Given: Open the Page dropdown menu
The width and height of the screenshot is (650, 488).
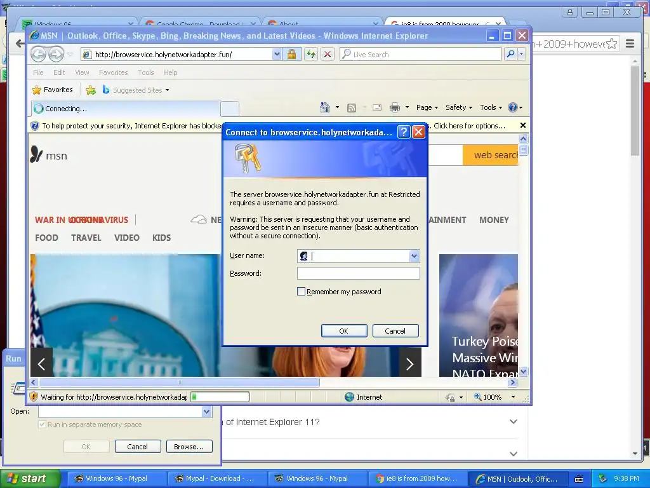Looking at the screenshot, I should [x=427, y=107].
